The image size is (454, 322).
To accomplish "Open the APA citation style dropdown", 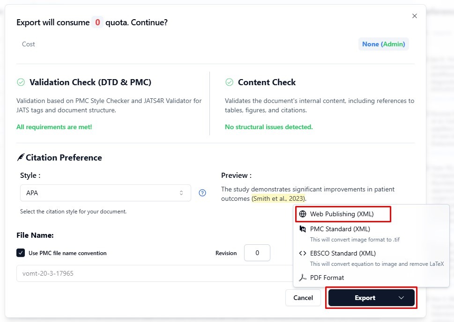I will coord(105,193).
